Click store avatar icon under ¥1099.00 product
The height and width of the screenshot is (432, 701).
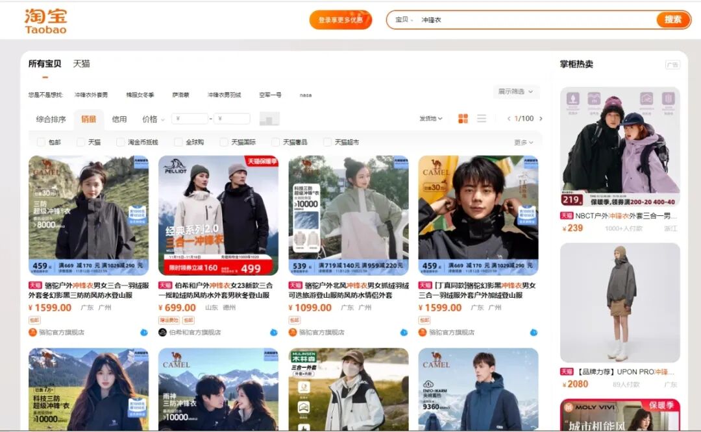point(292,332)
